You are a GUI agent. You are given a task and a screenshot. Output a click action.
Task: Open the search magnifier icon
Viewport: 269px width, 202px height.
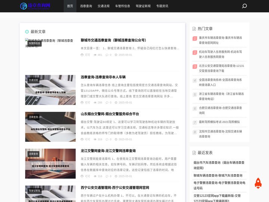(244, 6)
